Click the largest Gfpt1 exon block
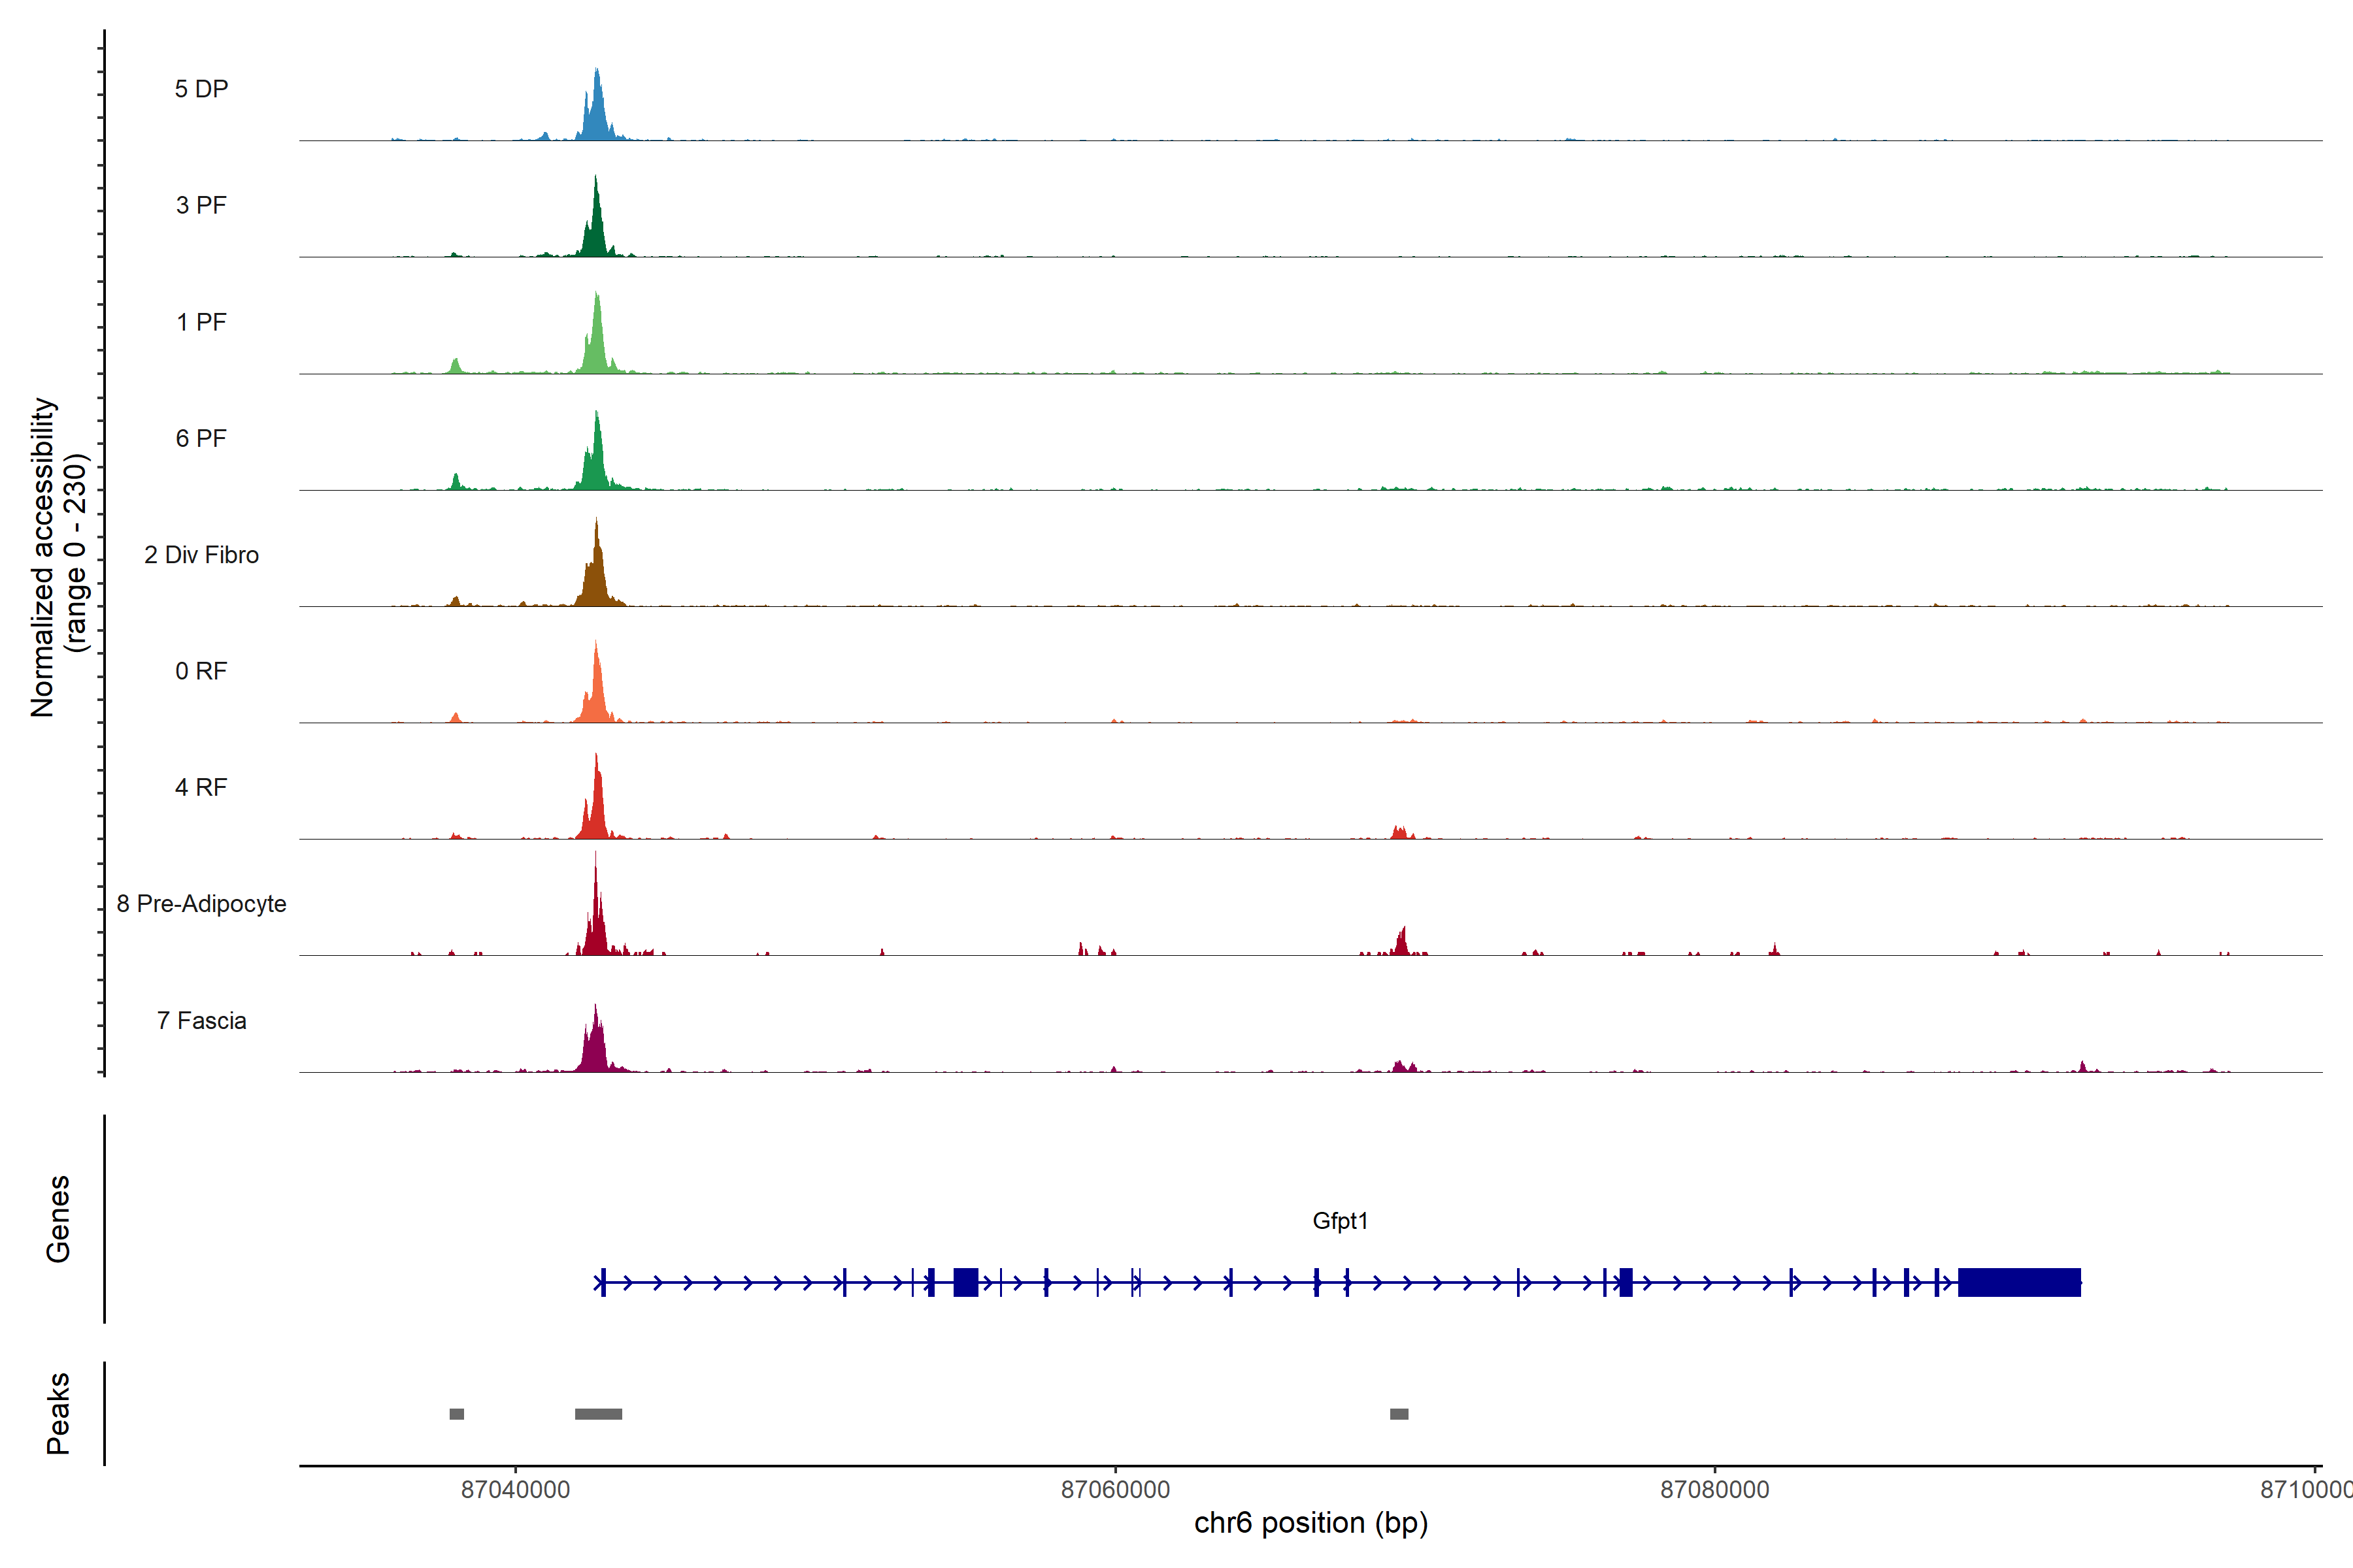Image resolution: width=2353 pixels, height=1568 pixels. click(2019, 1282)
